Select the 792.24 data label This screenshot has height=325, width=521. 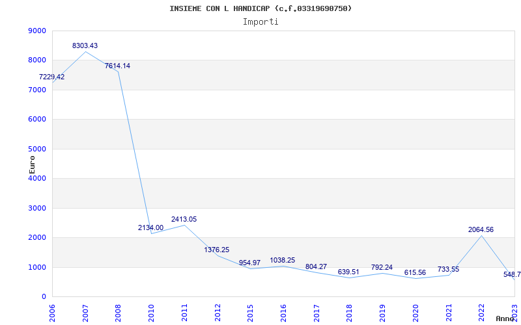[x=382, y=267]
